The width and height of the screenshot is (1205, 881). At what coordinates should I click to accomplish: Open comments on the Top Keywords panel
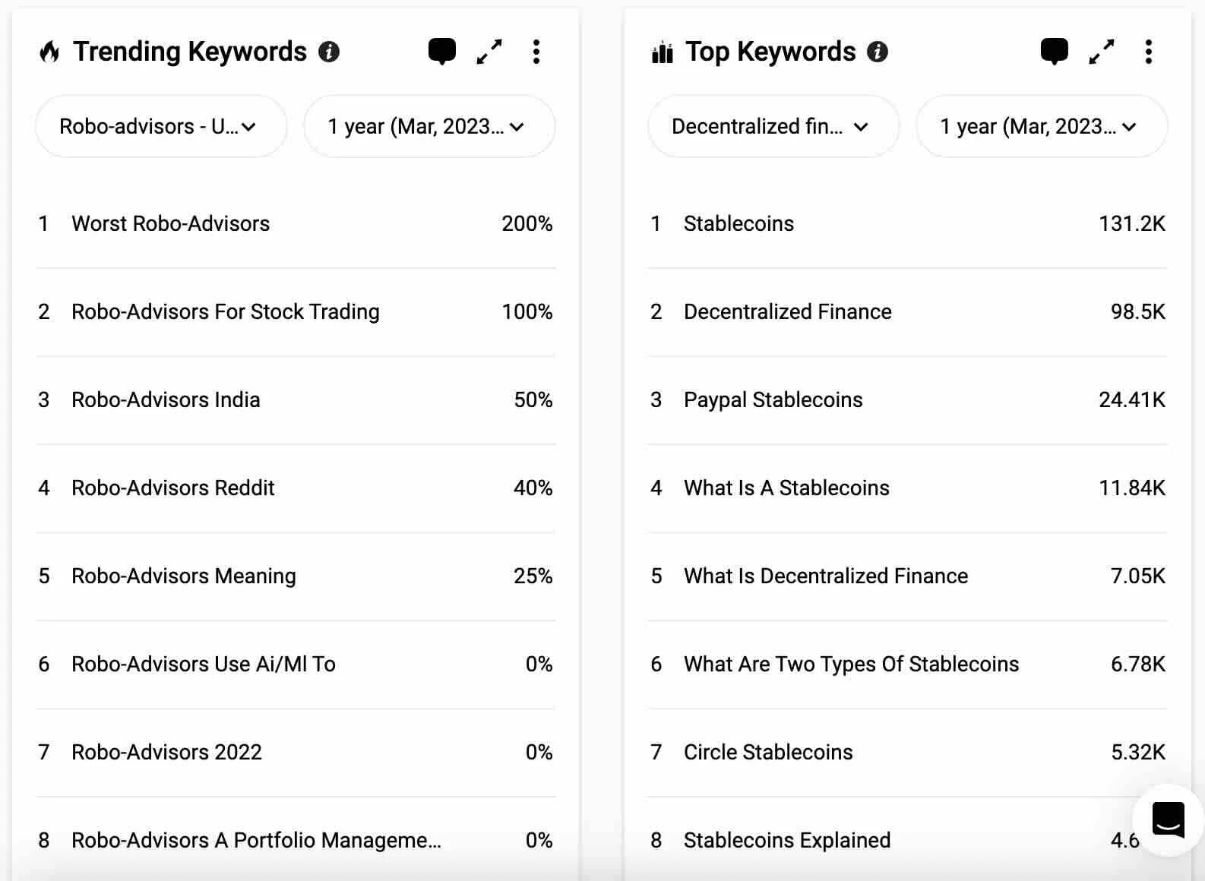(x=1054, y=52)
